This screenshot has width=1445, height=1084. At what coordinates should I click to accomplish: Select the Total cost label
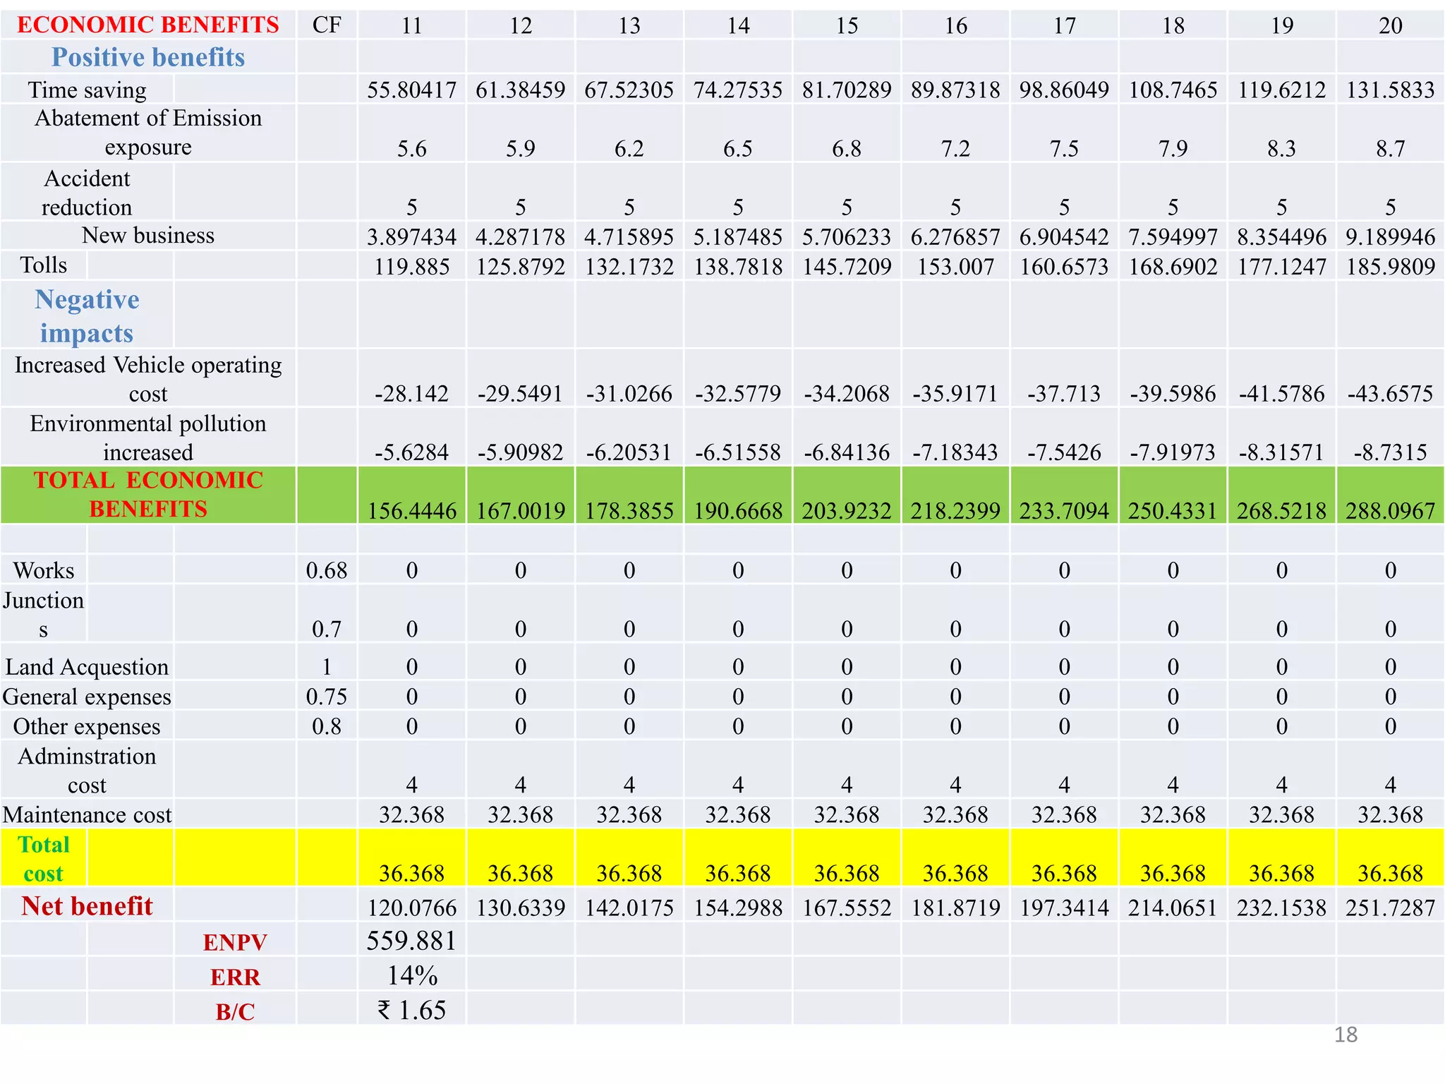point(44,859)
